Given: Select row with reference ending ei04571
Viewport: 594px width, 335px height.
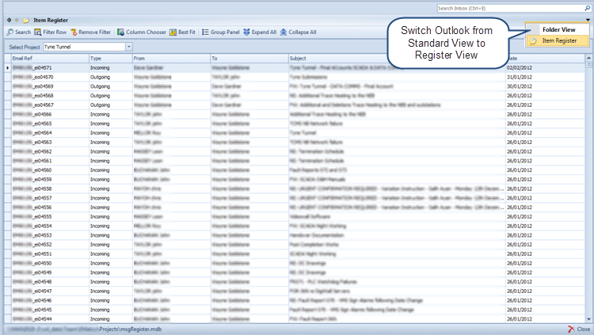Looking at the screenshot, I should (x=295, y=68).
